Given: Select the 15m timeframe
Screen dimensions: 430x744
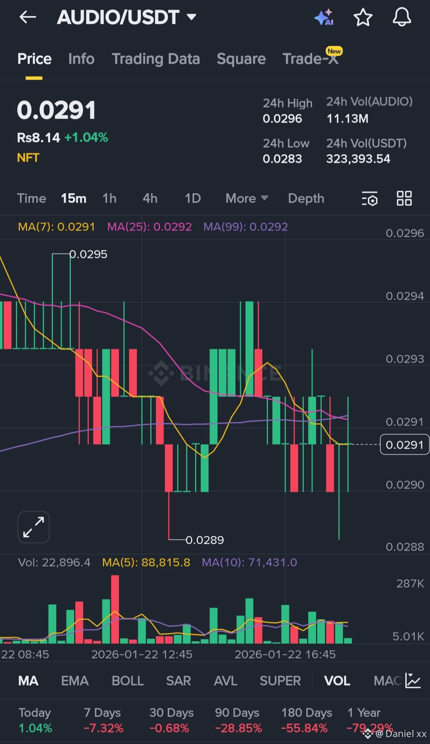Looking at the screenshot, I should 74,198.
